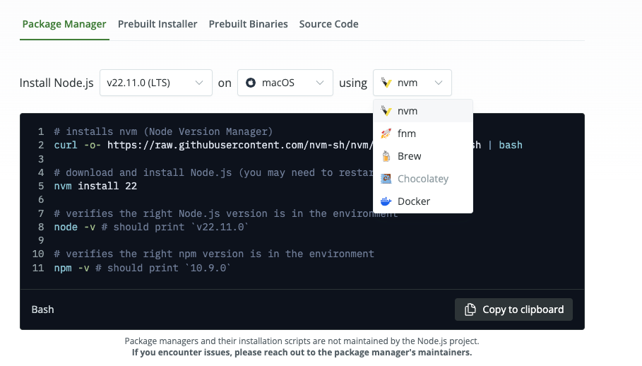
Task: Click the chevron of the version dropdown
Action: 199,83
